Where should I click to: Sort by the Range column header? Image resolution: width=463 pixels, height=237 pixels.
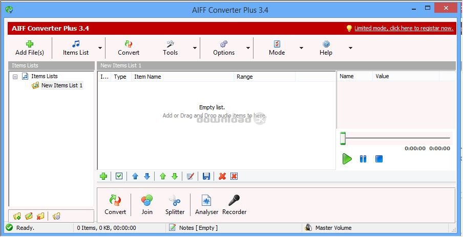point(264,77)
